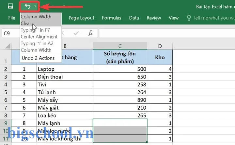Pick Typing '1' in A2 undo entry
The height and width of the screenshot is (145, 235).
41,44
